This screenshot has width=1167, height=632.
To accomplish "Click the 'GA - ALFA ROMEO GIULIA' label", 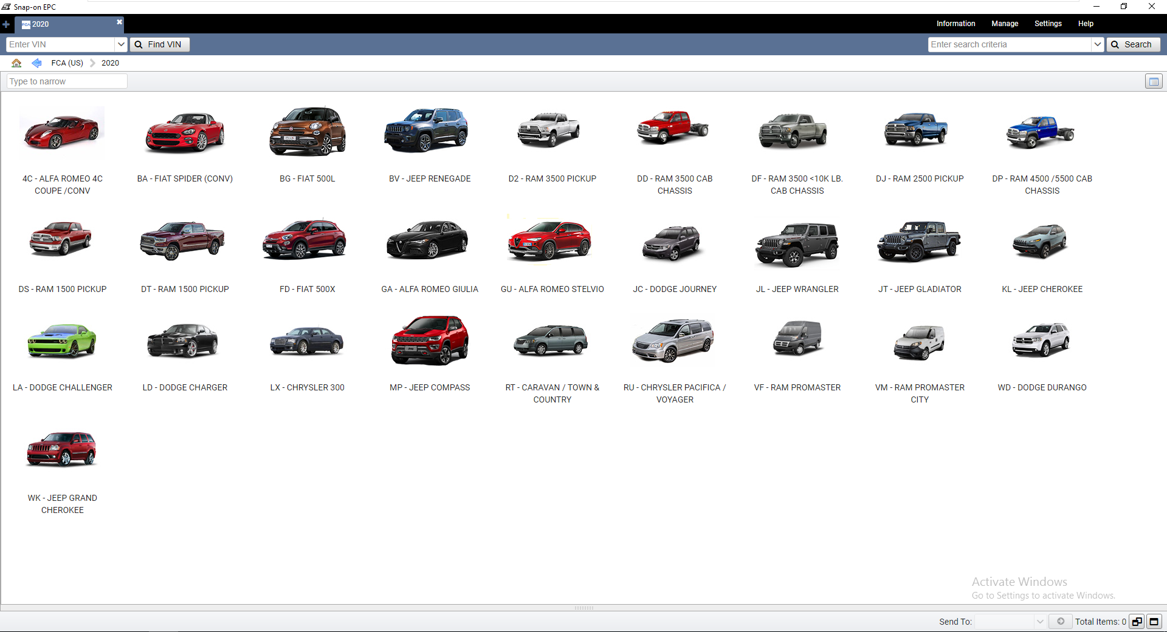I will [x=430, y=289].
